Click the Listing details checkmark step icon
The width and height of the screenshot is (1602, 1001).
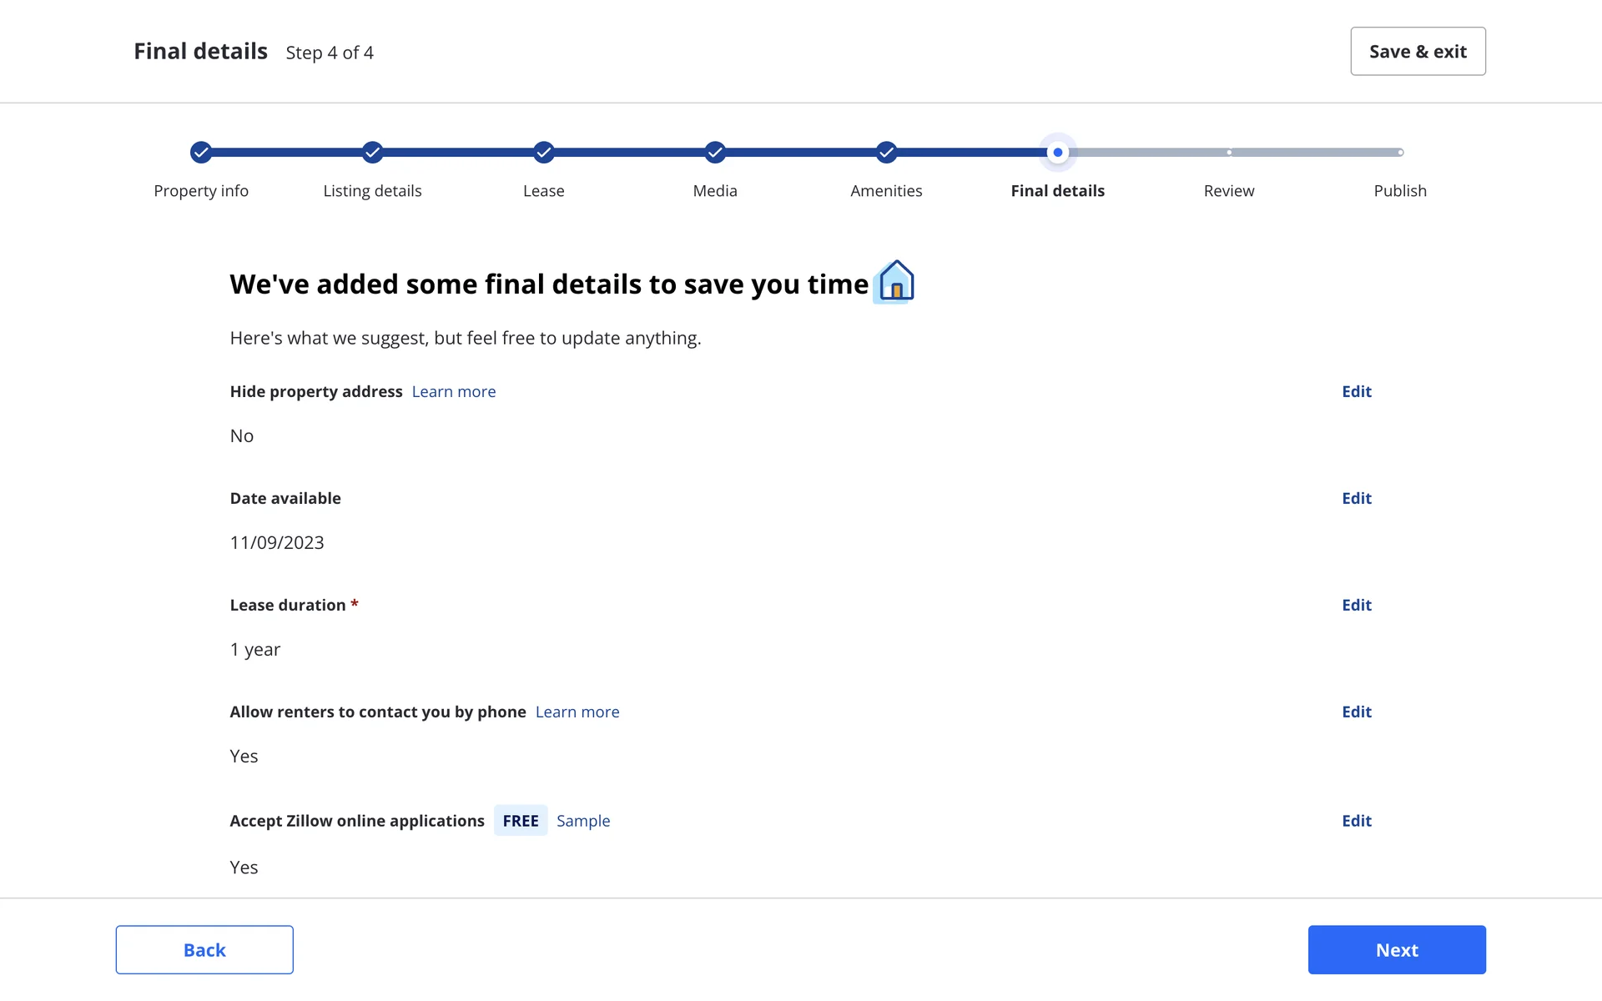(372, 152)
